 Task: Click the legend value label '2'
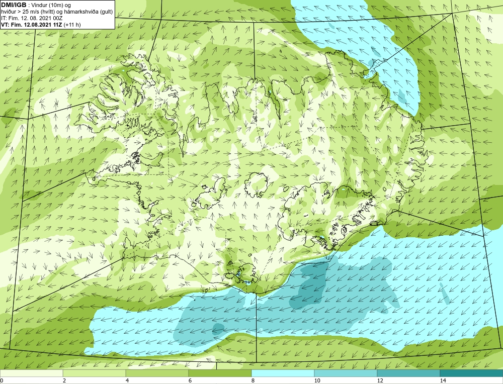click(x=64, y=380)
